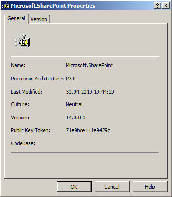Viewport: 172px width, 197px height.
Task: Click version number 14.0.0.0
Action: pos(76,118)
